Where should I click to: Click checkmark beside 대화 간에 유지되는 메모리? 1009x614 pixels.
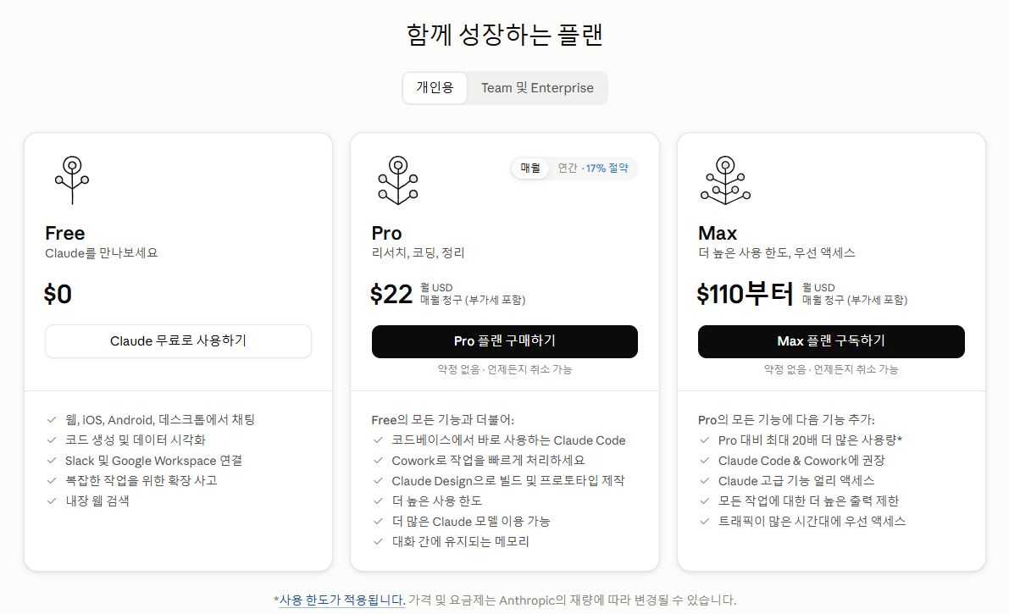pyautogui.click(x=379, y=541)
